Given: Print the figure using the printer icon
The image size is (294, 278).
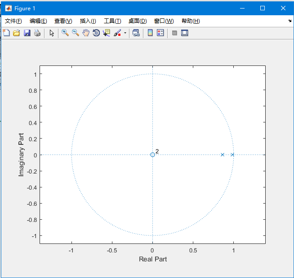Looking at the screenshot, I should [37, 33].
